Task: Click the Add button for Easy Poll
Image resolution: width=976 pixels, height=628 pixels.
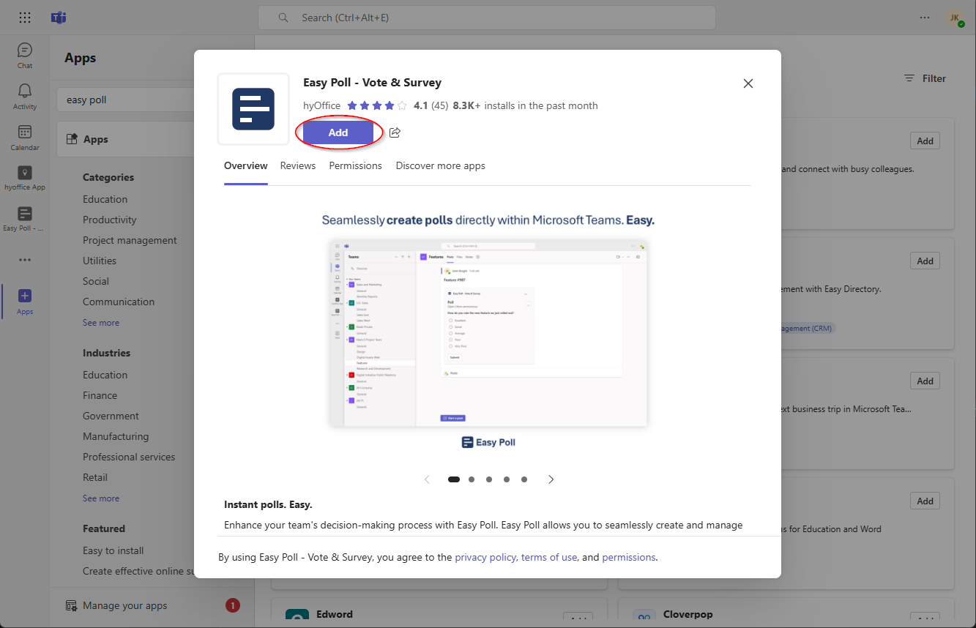Action: (338, 132)
